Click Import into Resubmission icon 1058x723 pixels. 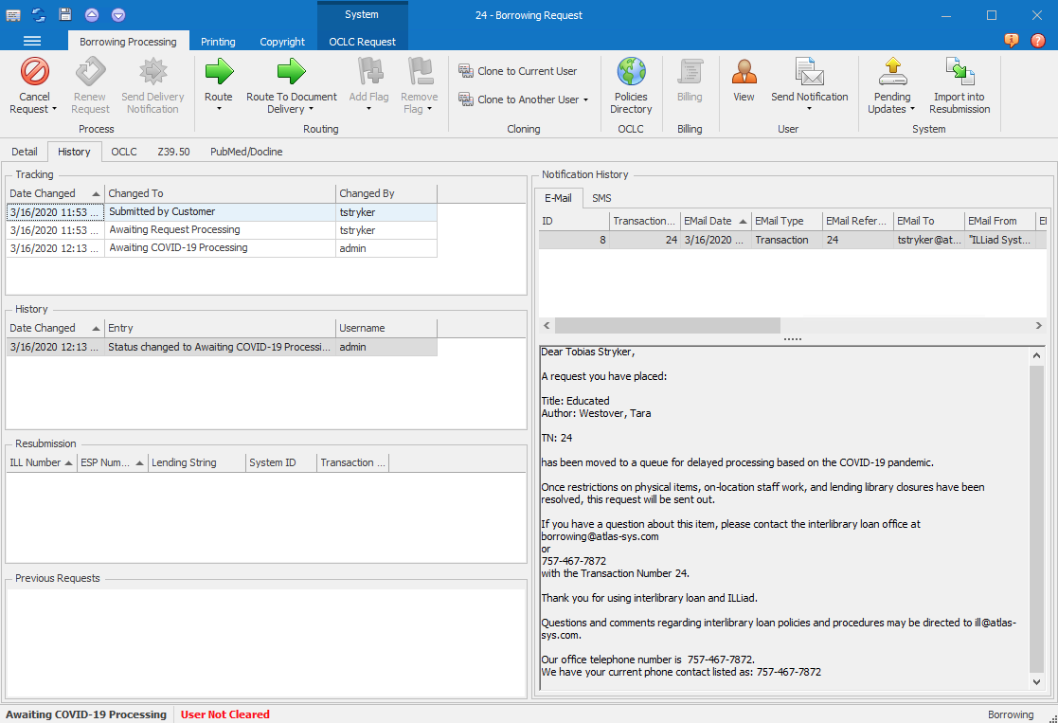959,73
